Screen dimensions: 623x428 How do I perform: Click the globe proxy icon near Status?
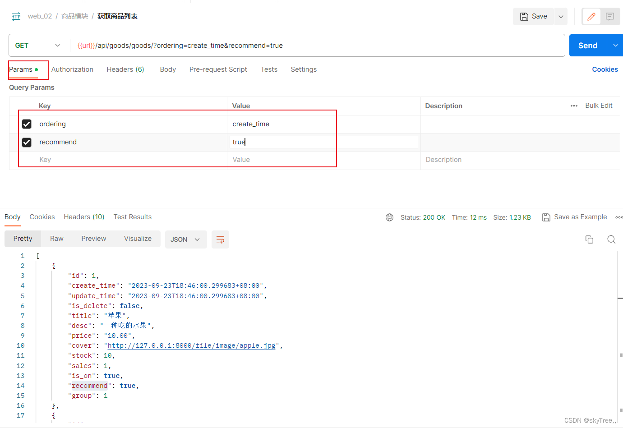[389, 217]
